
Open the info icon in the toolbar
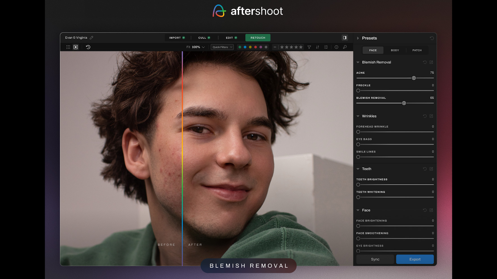(x=336, y=47)
